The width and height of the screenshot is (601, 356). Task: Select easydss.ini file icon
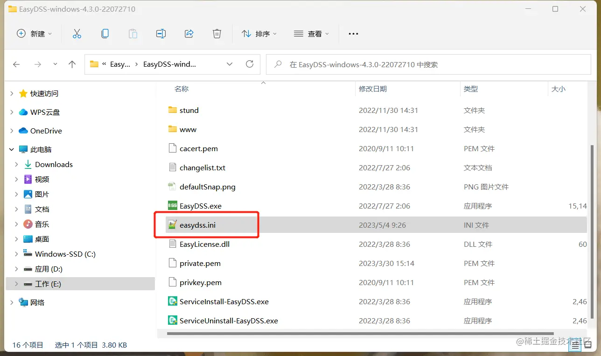point(173,225)
